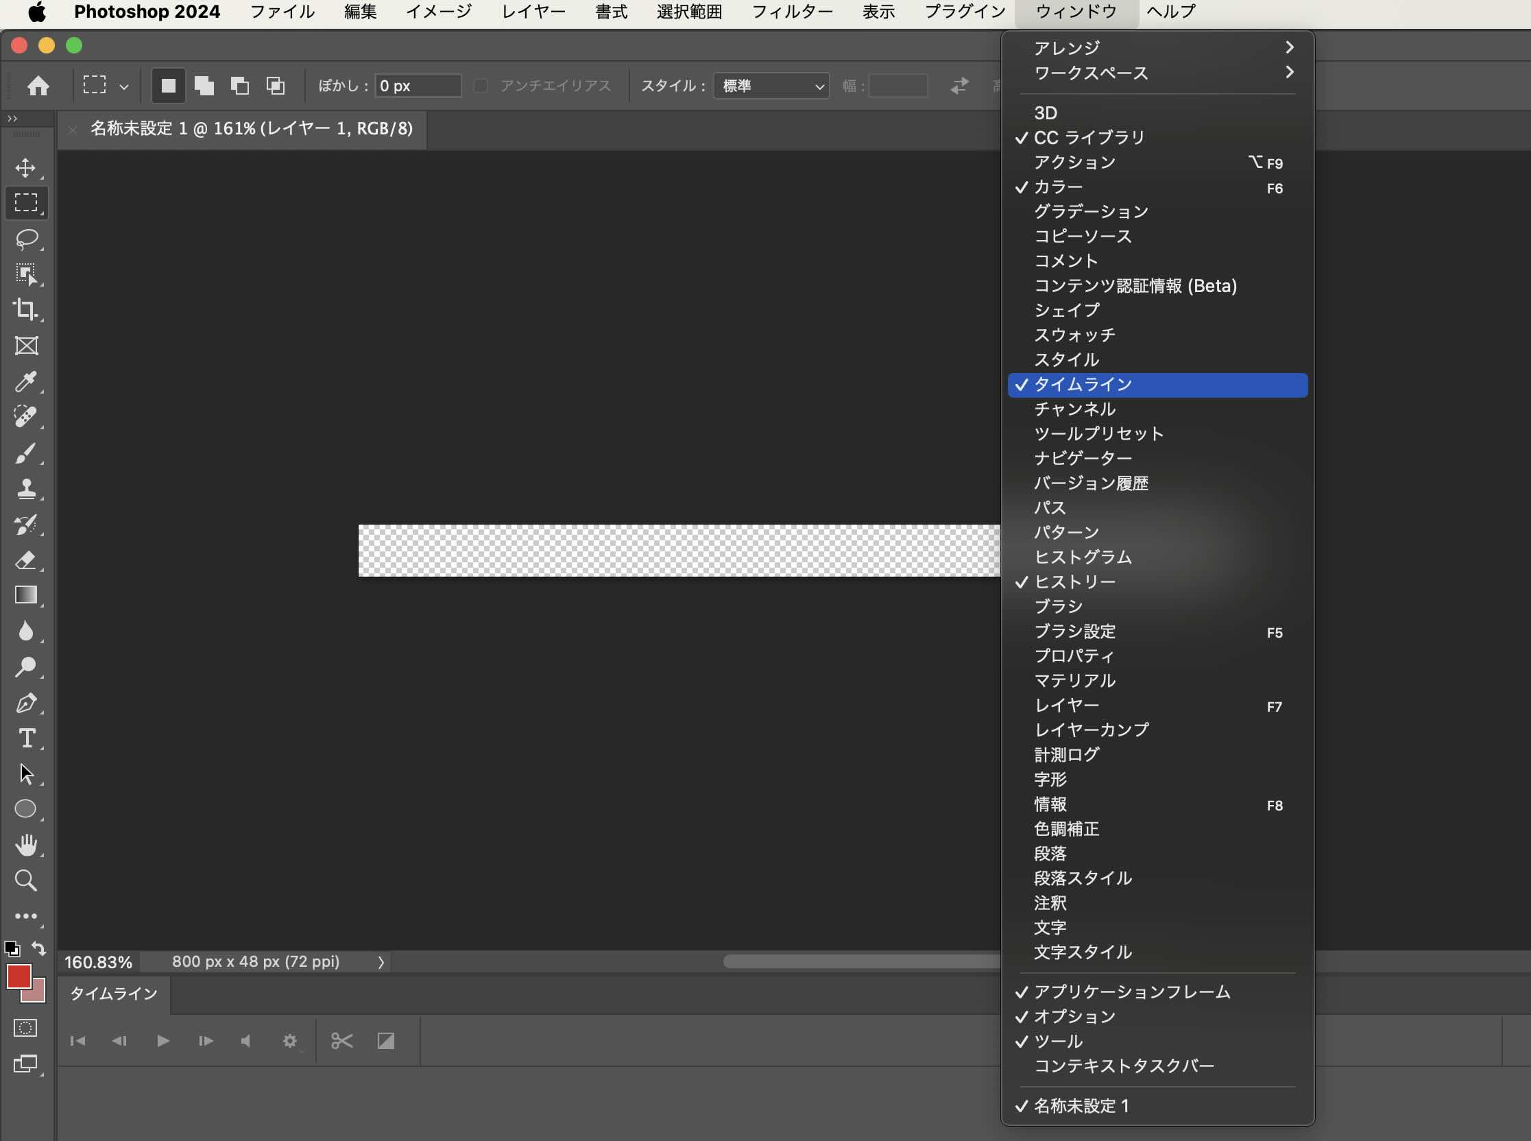
Task: Toggle the アンチエイリアス checkbox
Action: pos(481,86)
